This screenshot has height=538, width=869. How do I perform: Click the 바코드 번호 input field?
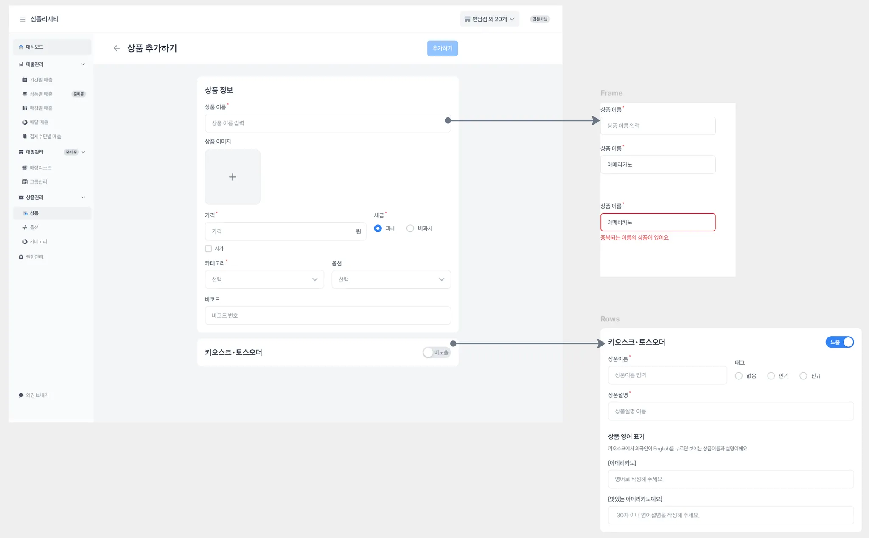coord(328,315)
